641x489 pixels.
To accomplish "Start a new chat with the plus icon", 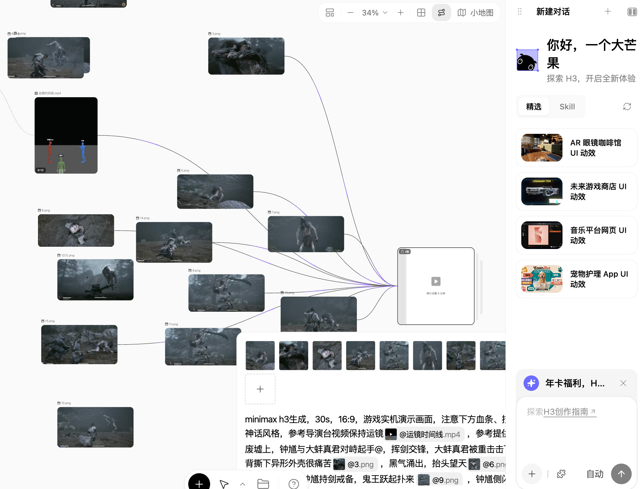I will (608, 12).
